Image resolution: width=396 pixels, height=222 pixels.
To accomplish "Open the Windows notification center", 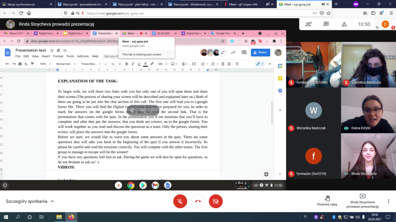I will [389, 217].
